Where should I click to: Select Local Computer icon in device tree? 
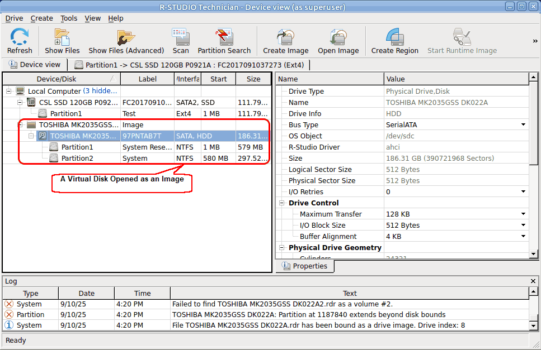[20, 91]
